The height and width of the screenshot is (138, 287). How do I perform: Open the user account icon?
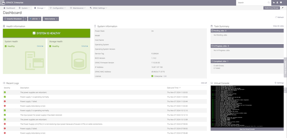(278, 2)
